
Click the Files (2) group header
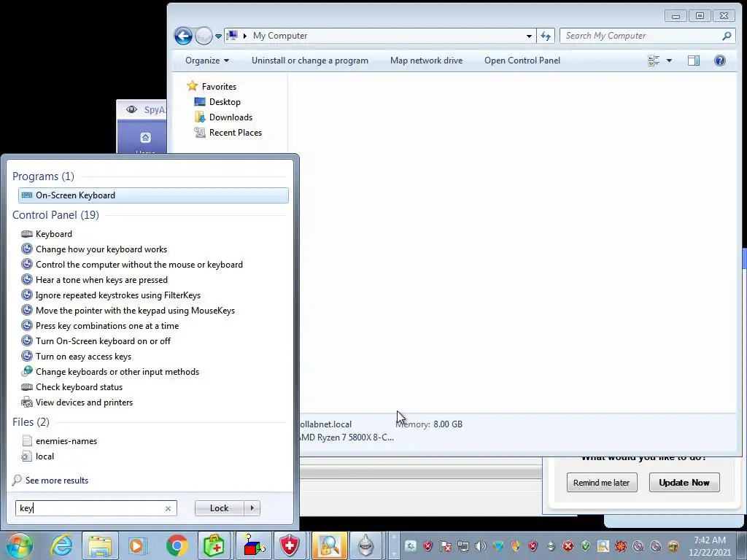pos(31,422)
